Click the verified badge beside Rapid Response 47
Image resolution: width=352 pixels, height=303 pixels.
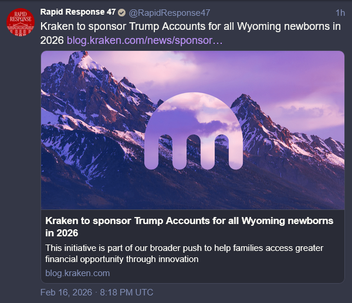pos(121,13)
